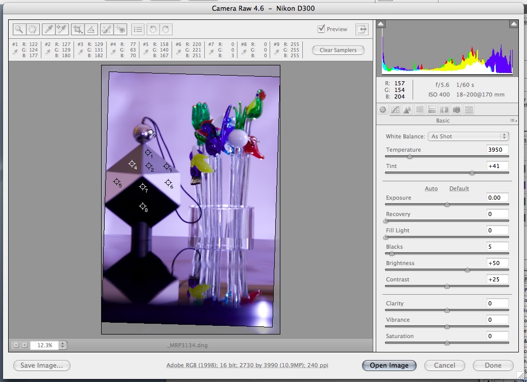Open the zoom level dropdown
Viewport: 527px width, 382px height.
coord(63,345)
